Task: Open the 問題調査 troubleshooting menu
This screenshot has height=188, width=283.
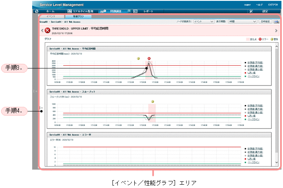Action: pos(116,11)
